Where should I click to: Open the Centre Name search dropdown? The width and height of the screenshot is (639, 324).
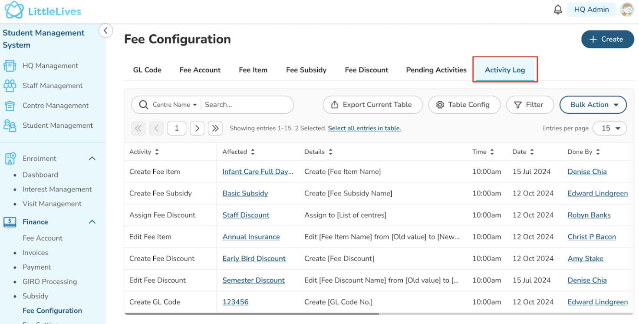(x=175, y=105)
